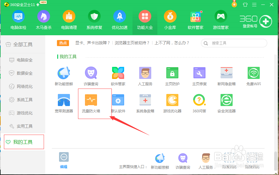
Task: Launch 默认软件 tool
Action: (118, 103)
